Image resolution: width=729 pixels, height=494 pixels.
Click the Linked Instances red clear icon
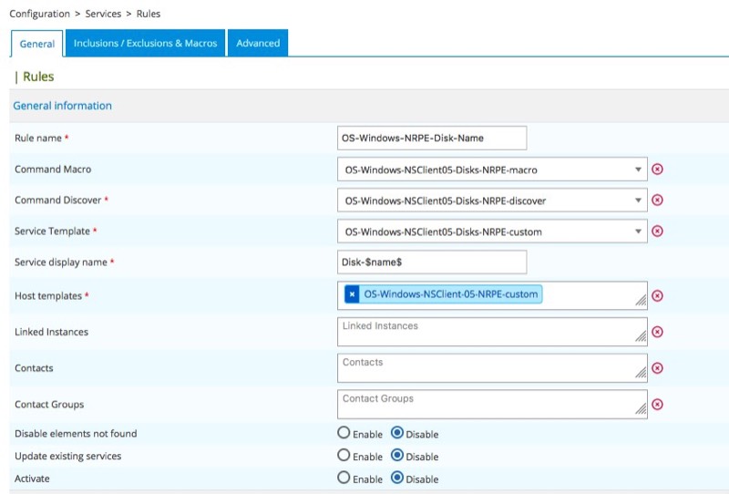[657, 332]
